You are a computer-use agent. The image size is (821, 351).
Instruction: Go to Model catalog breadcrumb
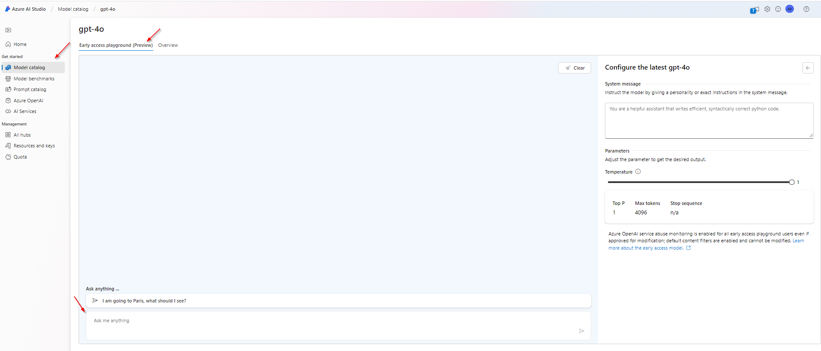[73, 9]
